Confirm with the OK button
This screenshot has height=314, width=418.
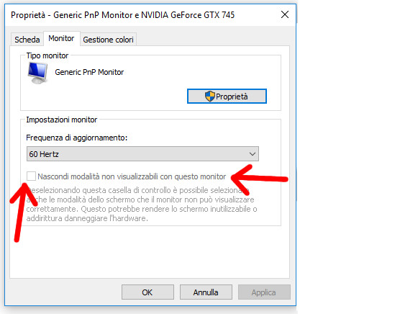pyautogui.click(x=147, y=292)
